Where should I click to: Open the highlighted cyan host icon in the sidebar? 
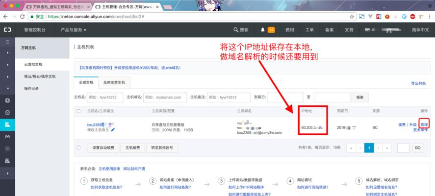tap(7, 125)
